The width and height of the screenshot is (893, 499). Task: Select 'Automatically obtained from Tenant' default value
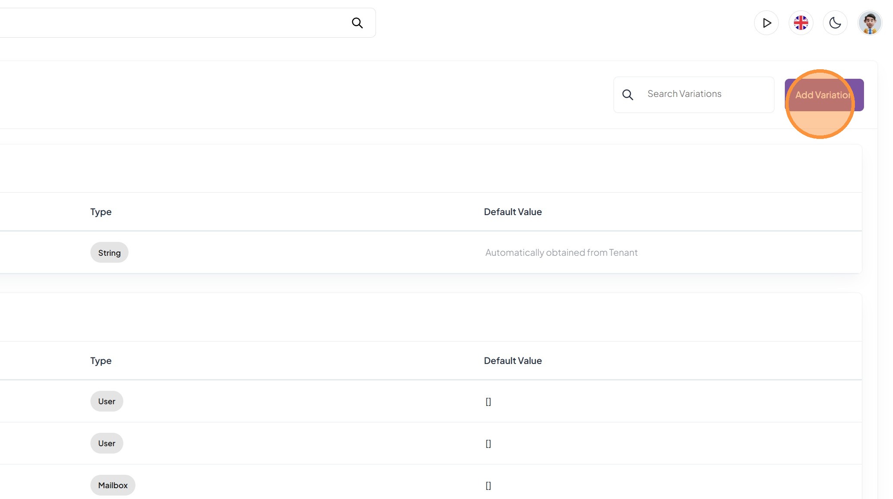tap(561, 253)
